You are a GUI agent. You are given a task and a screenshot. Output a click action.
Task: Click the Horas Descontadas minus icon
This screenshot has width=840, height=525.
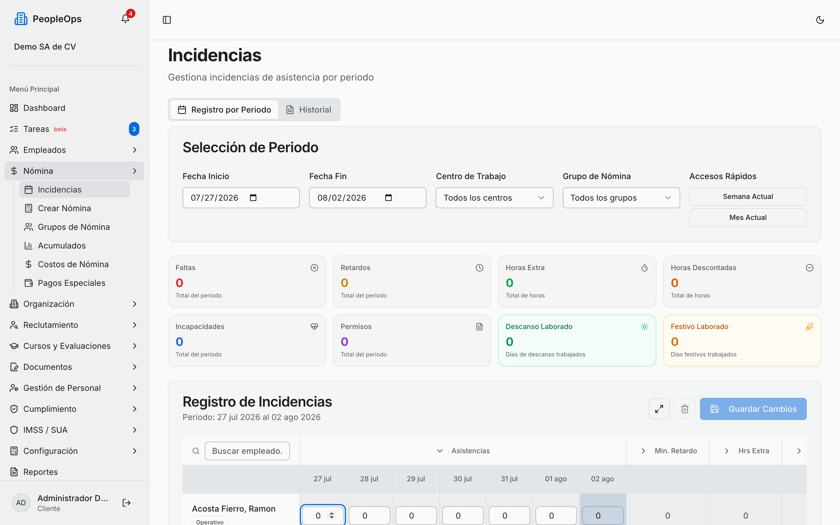point(809,268)
